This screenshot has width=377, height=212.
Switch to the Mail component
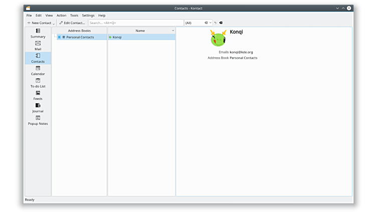(38, 46)
